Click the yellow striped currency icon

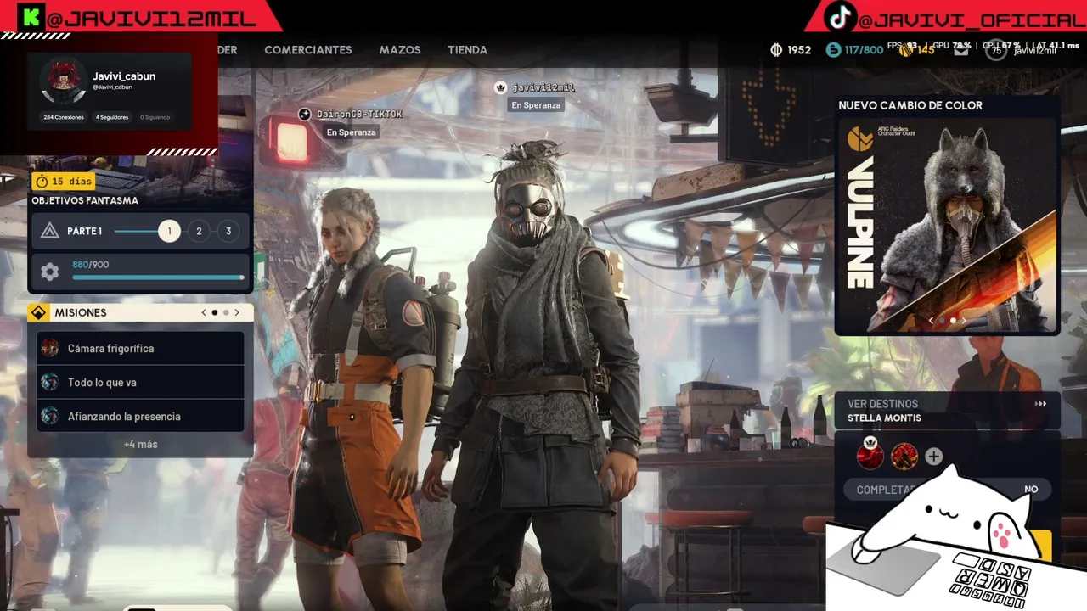(905, 50)
